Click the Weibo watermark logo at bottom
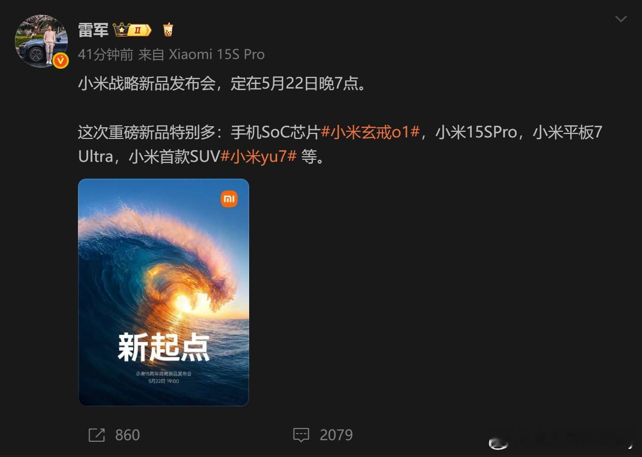This screenshot has width=642, height=457. click(x=498, y=443)
